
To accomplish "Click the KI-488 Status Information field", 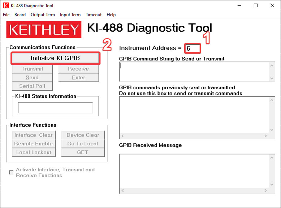I will click(x=55, y=108).
